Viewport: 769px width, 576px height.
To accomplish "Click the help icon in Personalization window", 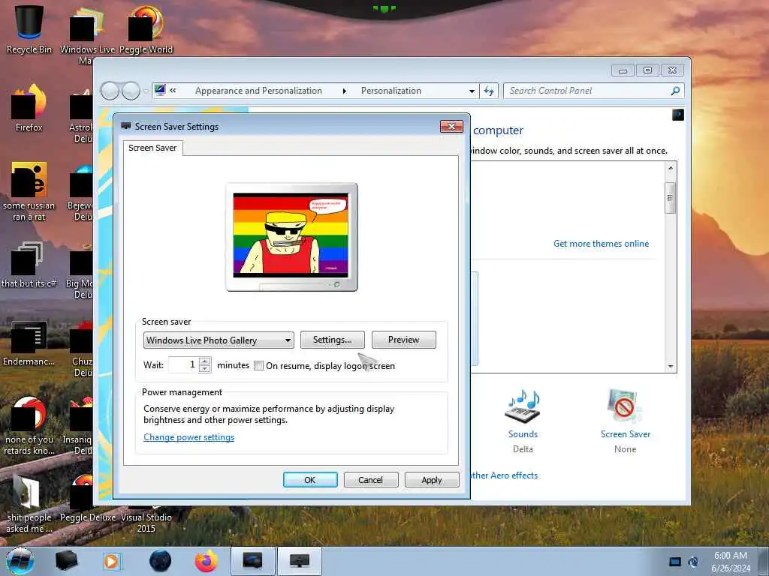I will pos(678,115).
